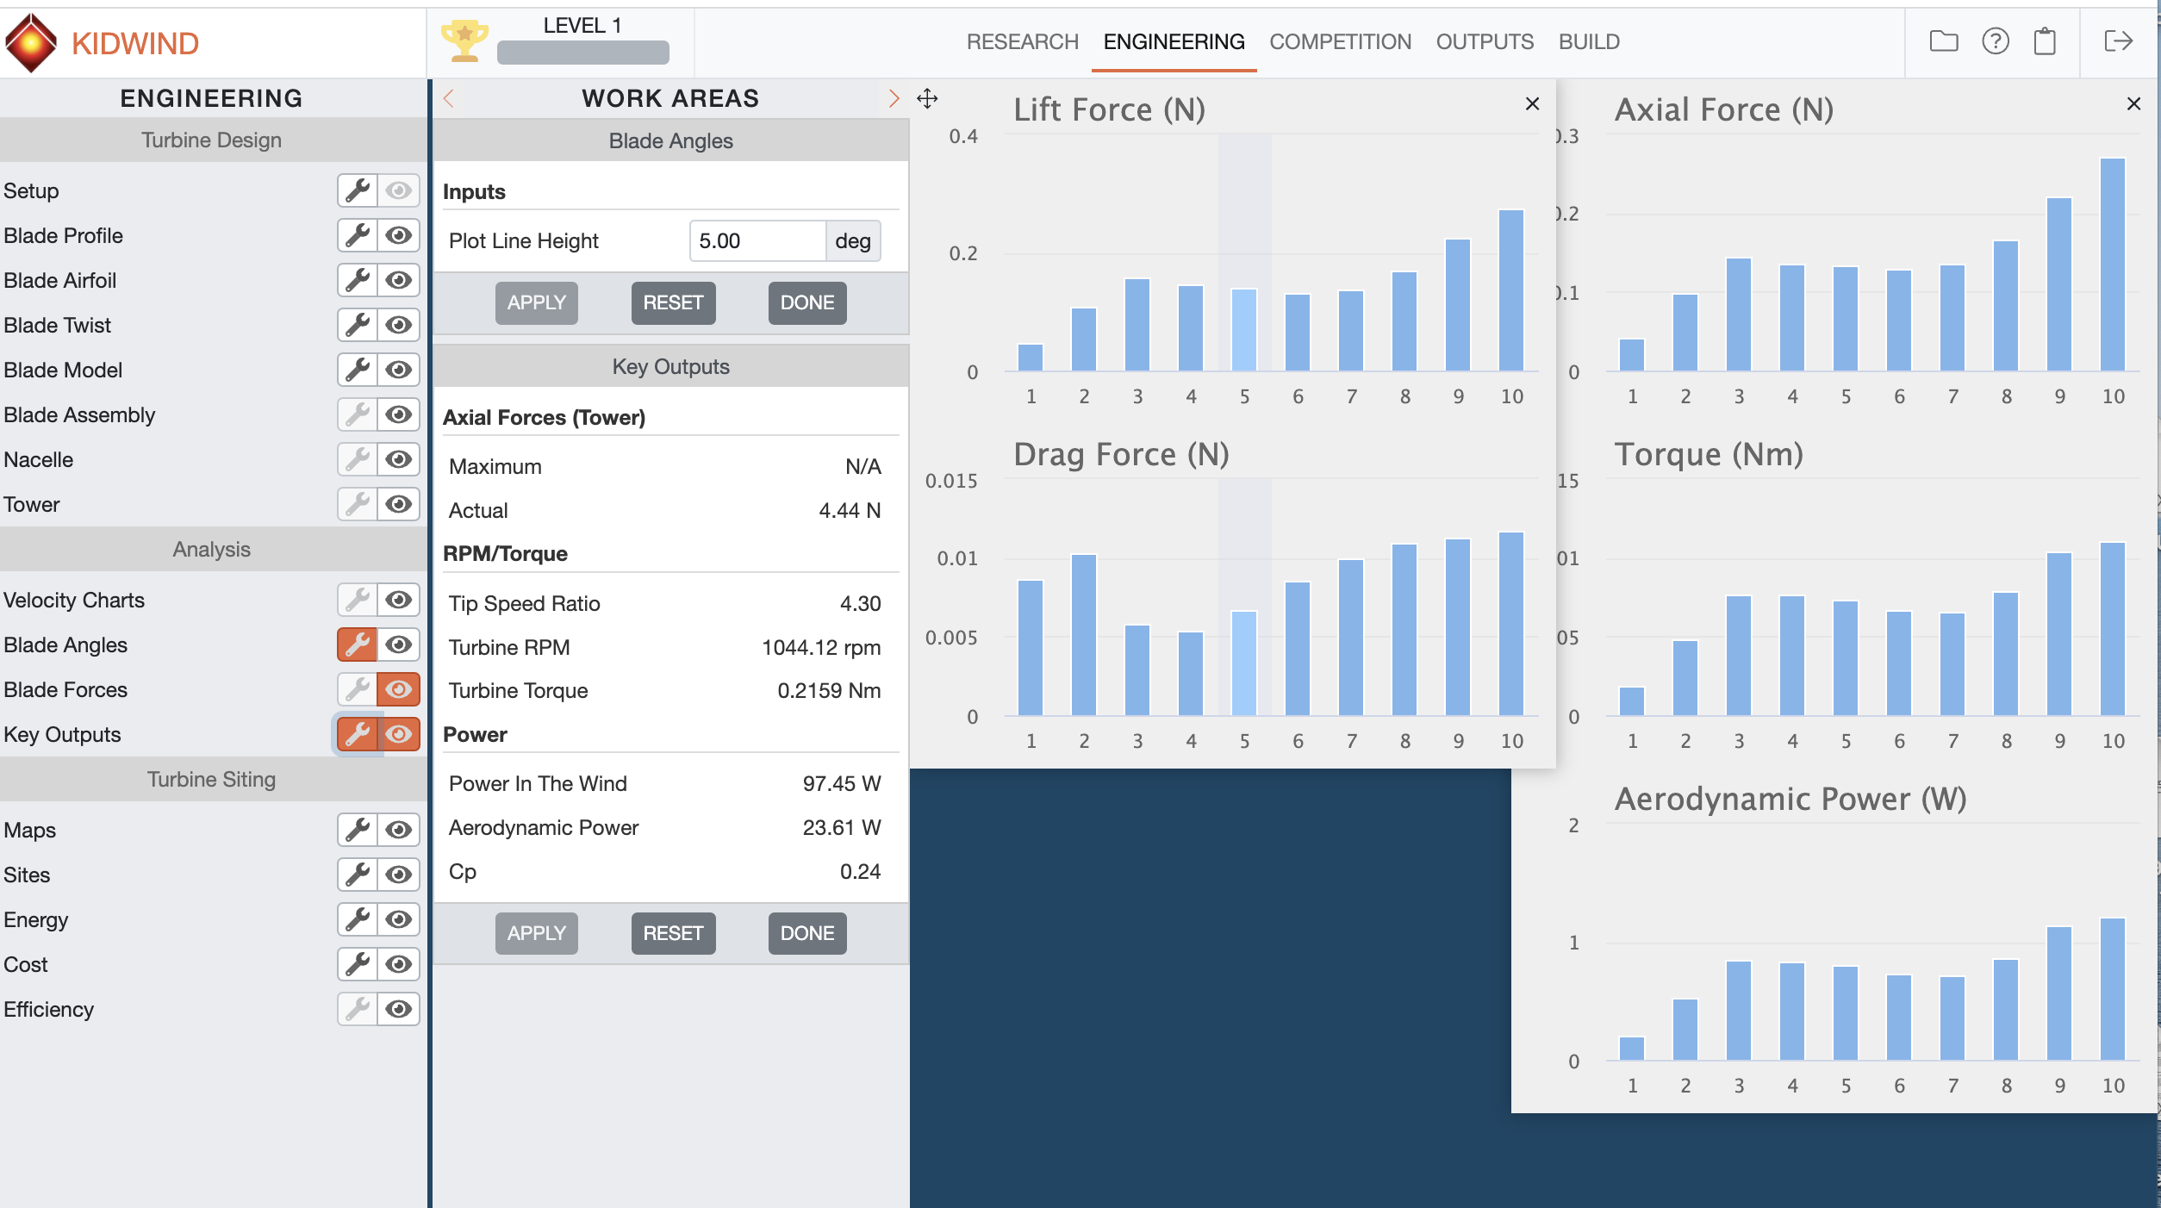Open the folder icon in header

tap(1944, 40)
